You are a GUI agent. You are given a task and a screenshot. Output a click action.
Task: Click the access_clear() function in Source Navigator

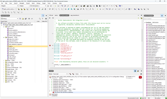151,65
